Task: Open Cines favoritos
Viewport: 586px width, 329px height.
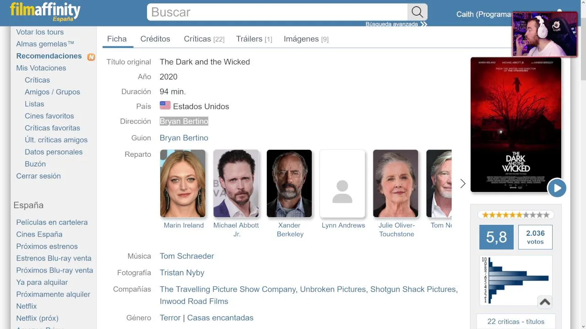Action: tap(49, 116)
